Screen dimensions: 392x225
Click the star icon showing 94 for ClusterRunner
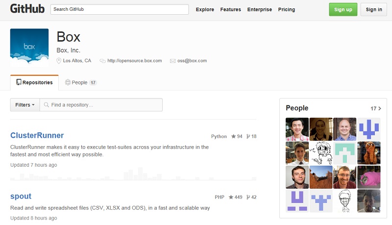pos(234,136)
